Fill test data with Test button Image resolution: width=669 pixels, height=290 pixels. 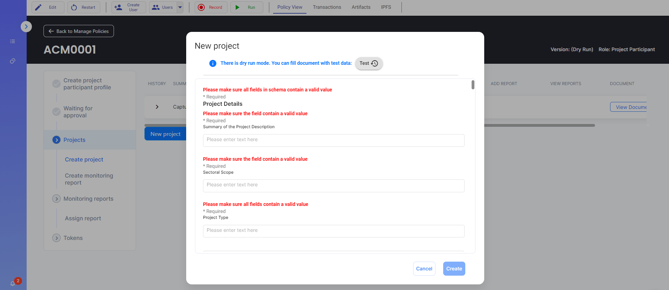click(369, 63)
